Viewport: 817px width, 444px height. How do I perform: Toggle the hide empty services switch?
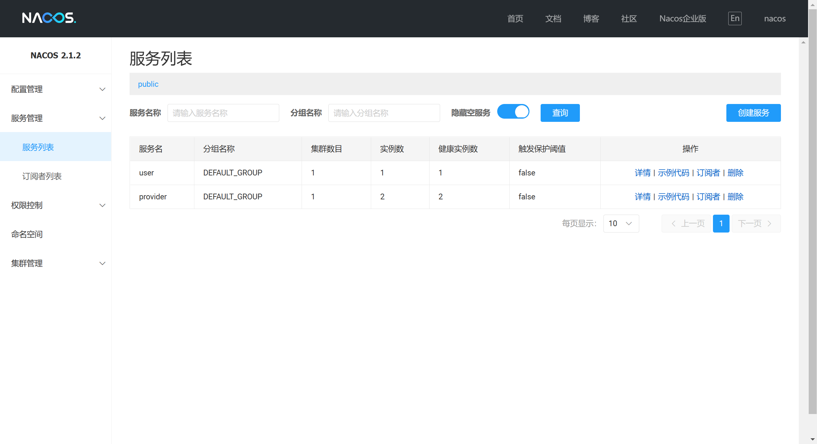[513, 112]
